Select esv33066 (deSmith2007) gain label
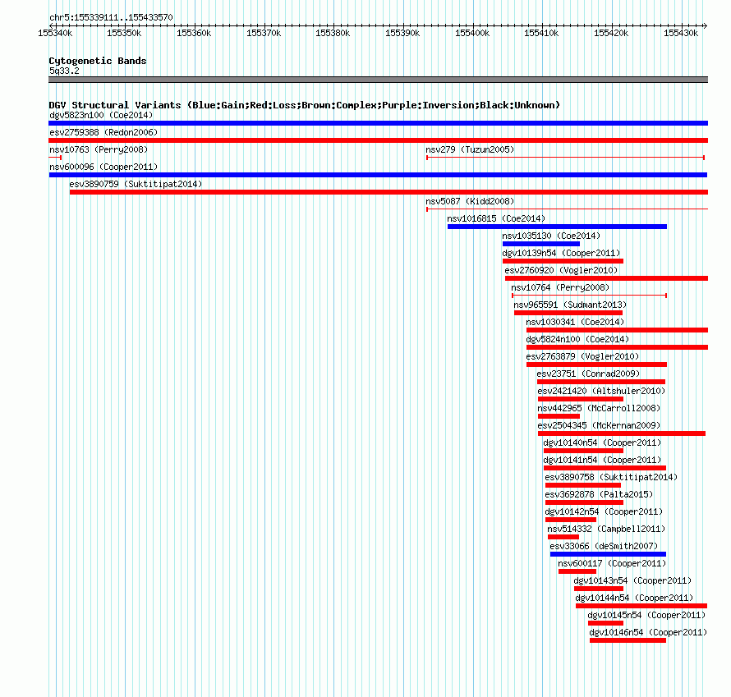The width and height of the screenshot is (731, 697). tap(604, 546)
